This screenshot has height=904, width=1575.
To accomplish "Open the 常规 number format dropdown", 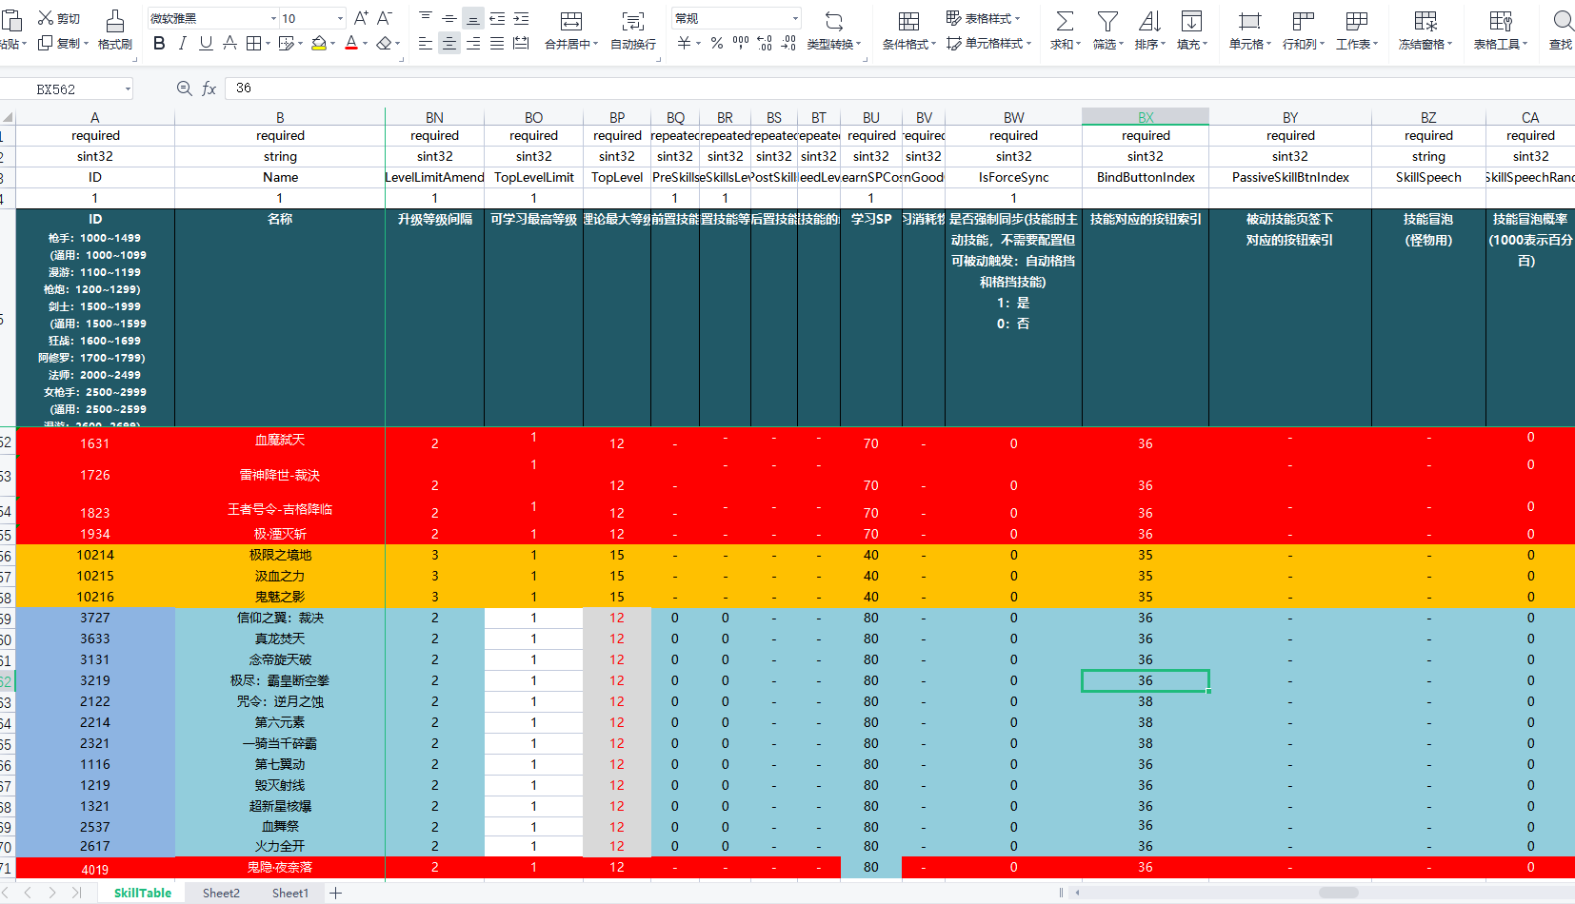I will click(795, 18).
